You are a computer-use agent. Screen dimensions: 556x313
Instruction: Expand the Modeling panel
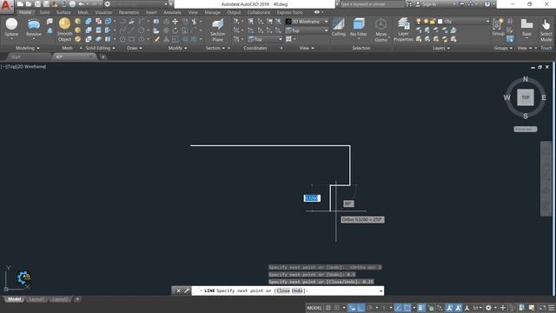click(27, 48)
